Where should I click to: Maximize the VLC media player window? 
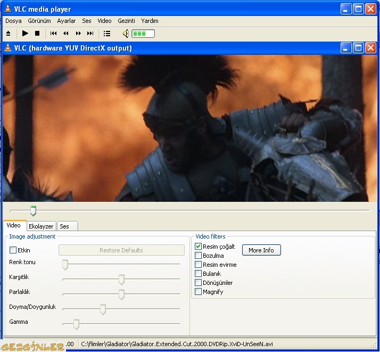pos(358,9)
